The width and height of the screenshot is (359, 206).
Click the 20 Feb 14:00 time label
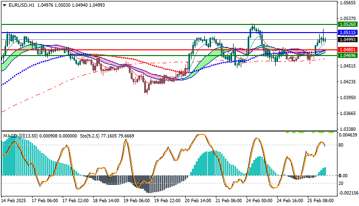pyautogui.click(x=197, y=202)
